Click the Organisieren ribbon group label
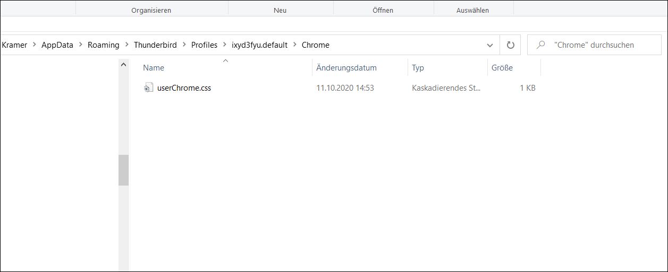 click(151, 10)
